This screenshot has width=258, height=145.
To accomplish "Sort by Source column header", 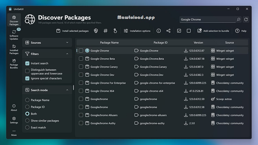I will coord(229,42).
